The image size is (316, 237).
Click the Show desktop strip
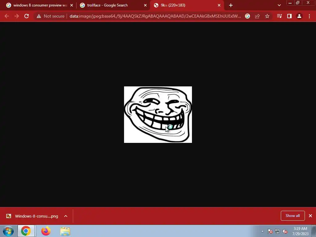pyautogui.click(x=314, y=231)
